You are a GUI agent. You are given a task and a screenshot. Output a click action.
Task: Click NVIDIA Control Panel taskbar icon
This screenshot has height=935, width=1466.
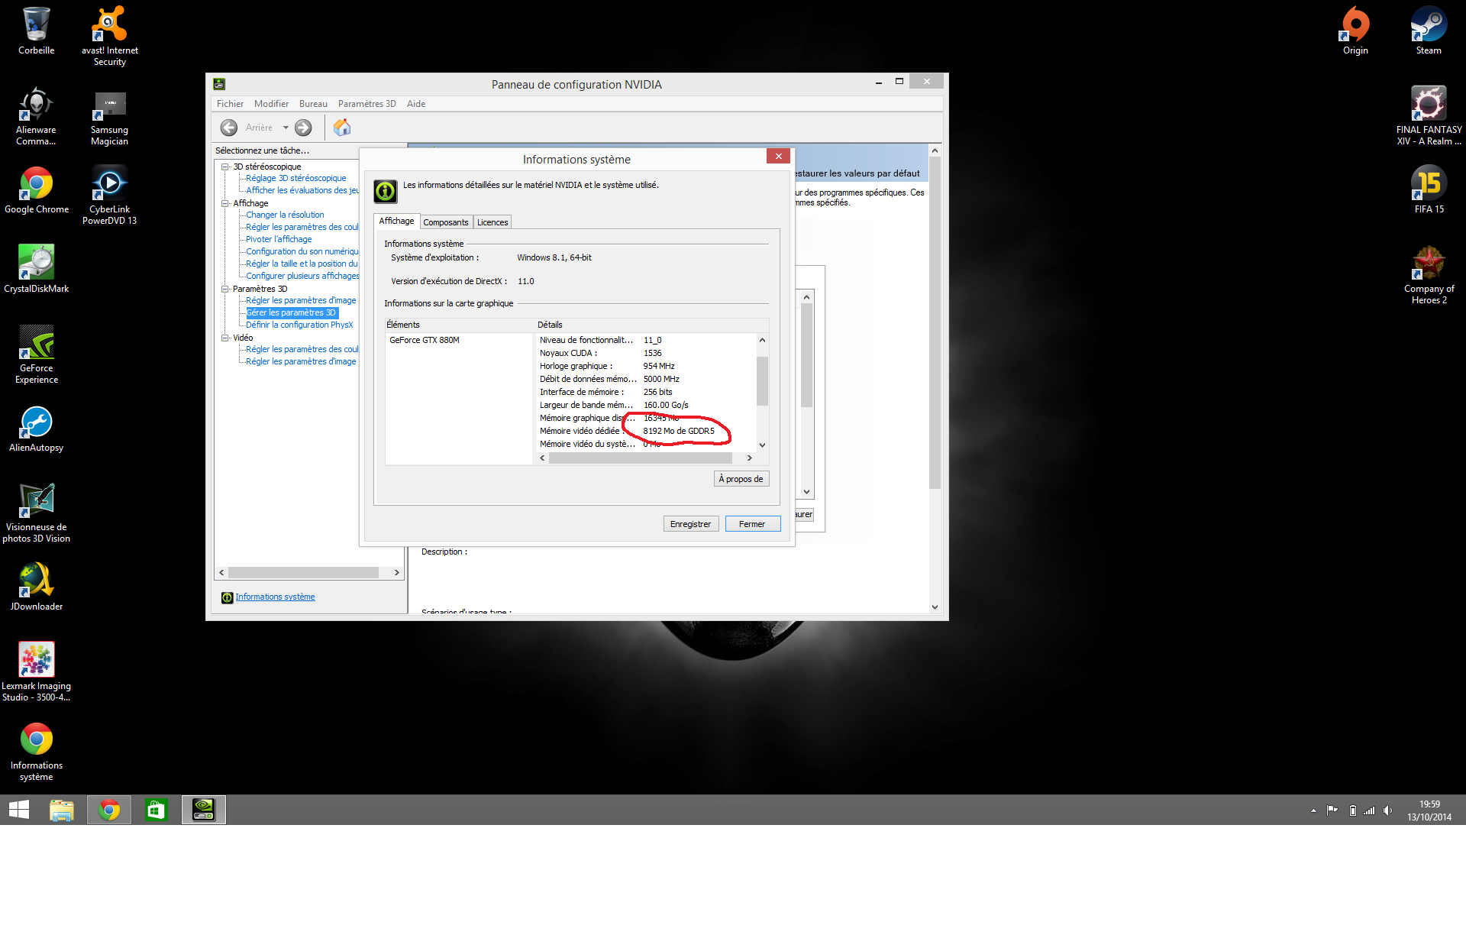203,810
